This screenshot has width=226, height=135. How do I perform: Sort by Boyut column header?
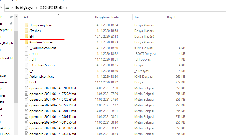171,17
